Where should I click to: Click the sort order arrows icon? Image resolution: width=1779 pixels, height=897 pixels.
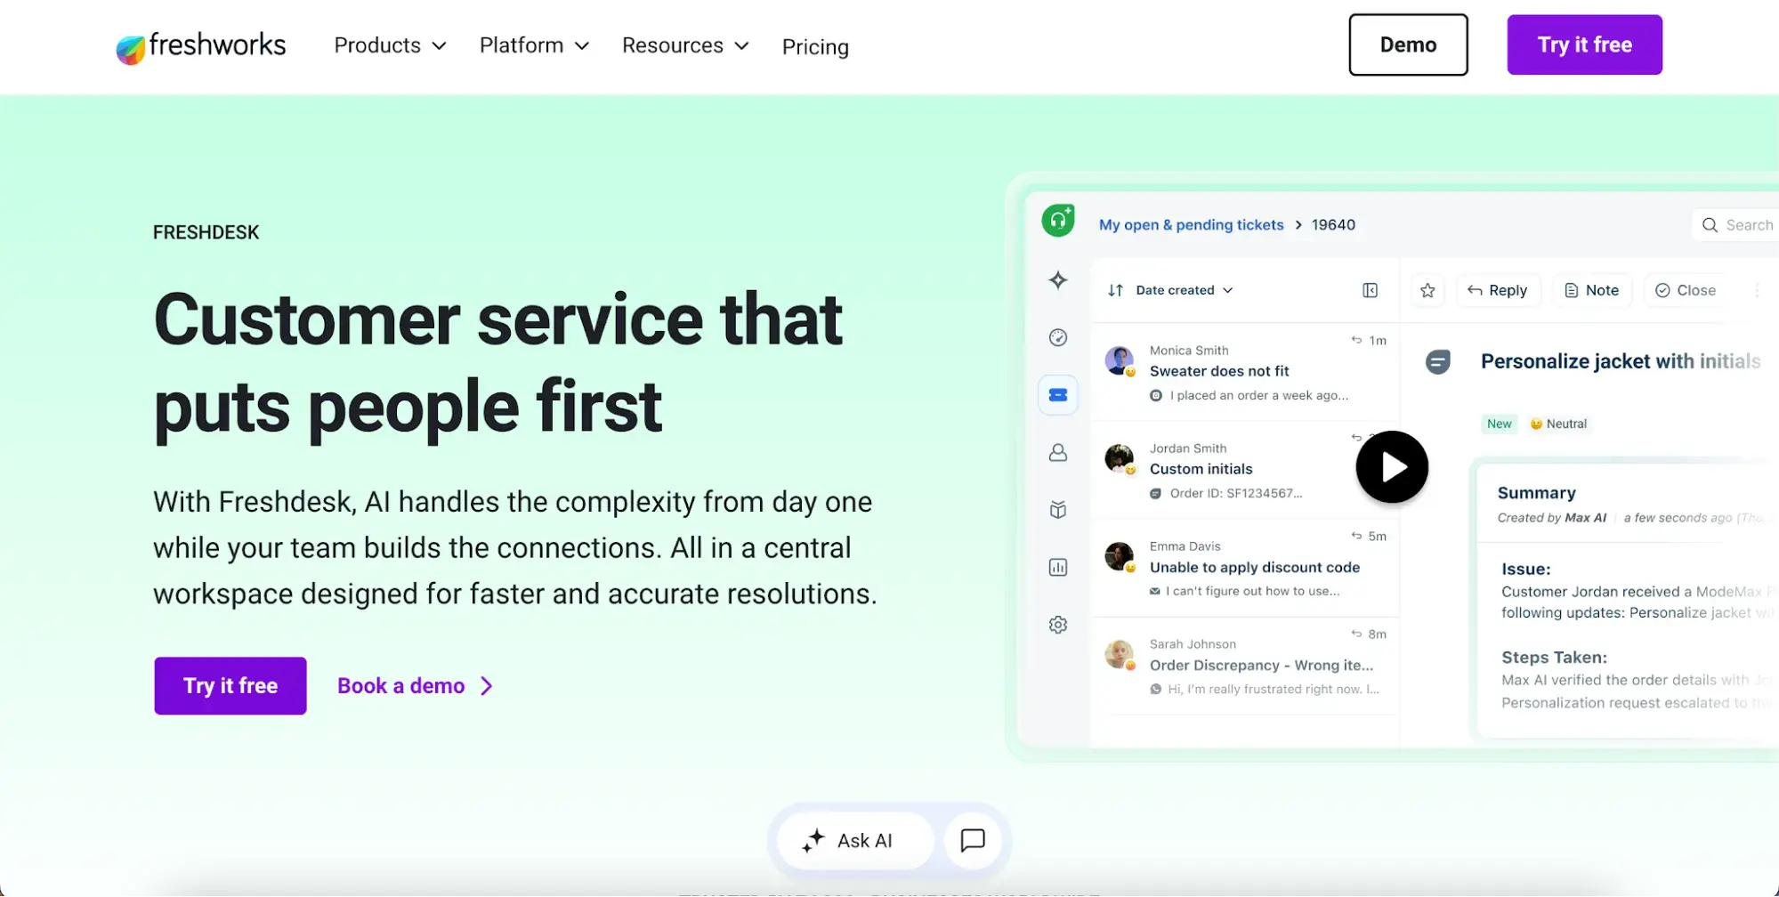pos(1115,290)
